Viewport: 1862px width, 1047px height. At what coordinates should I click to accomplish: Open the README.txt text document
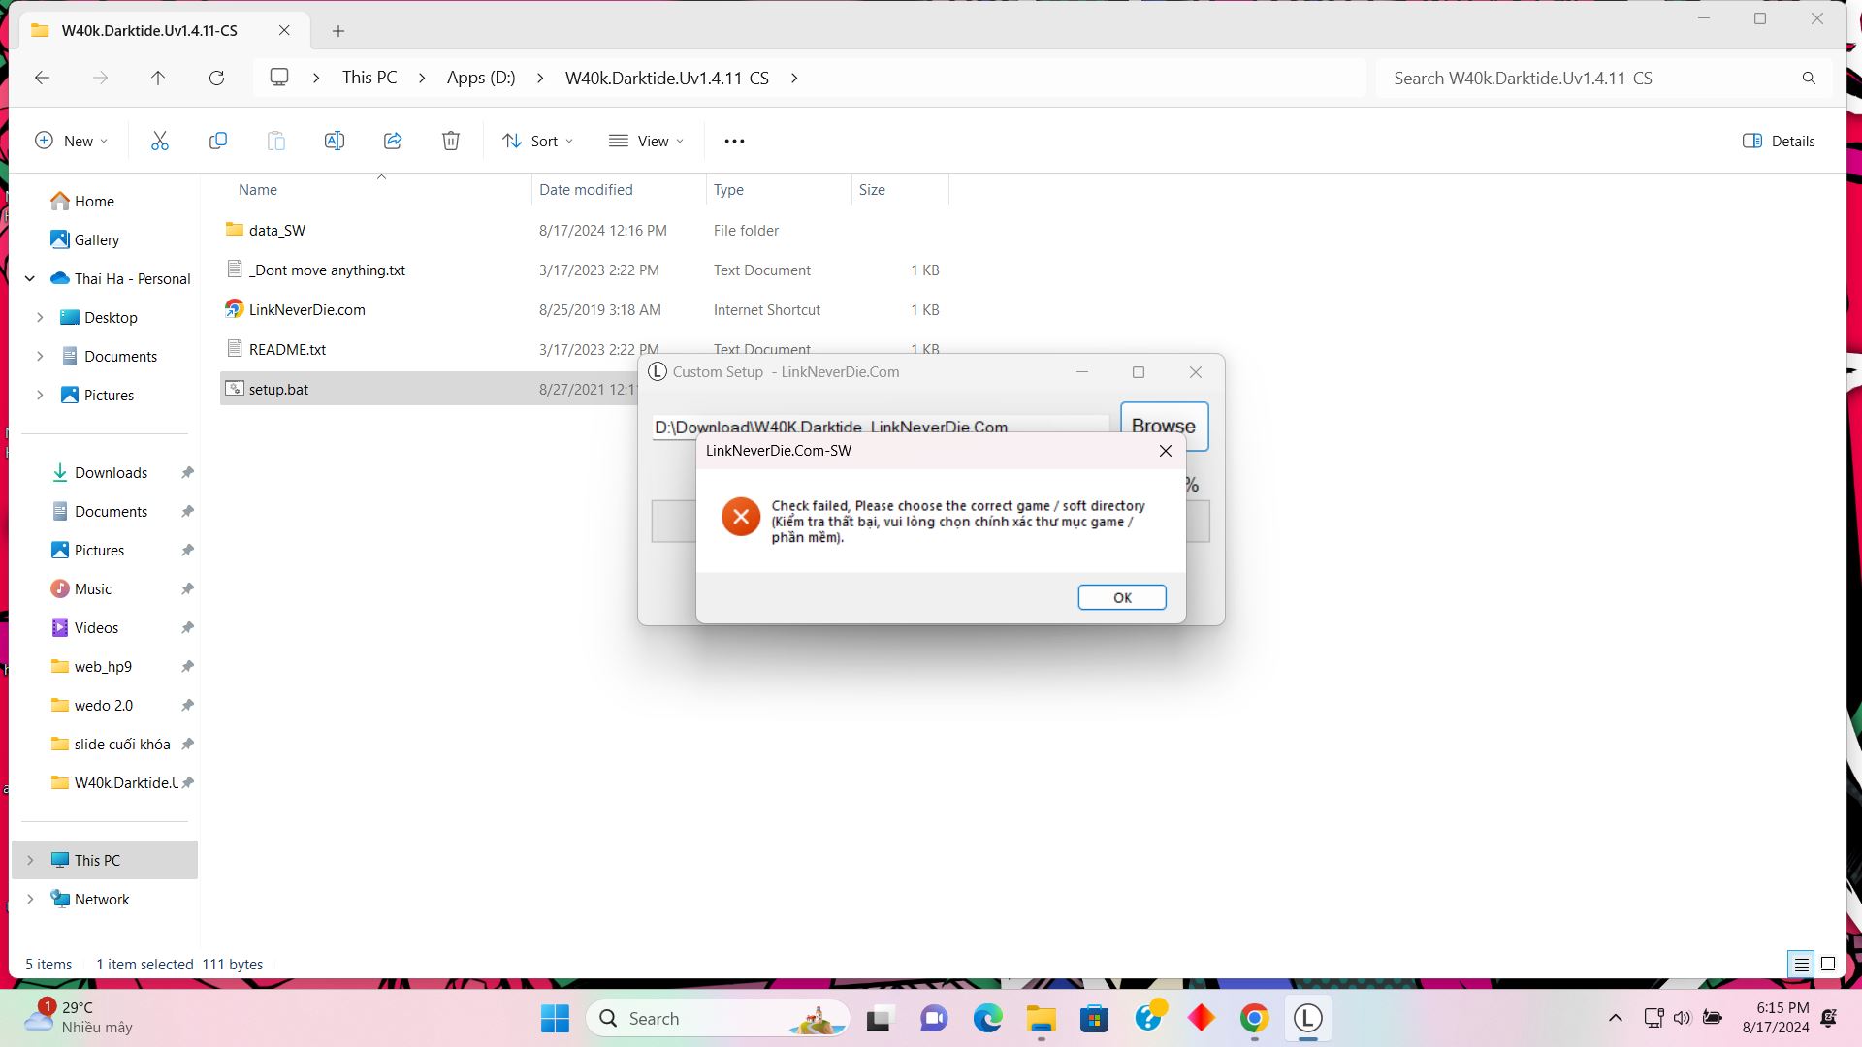[286, 348]
